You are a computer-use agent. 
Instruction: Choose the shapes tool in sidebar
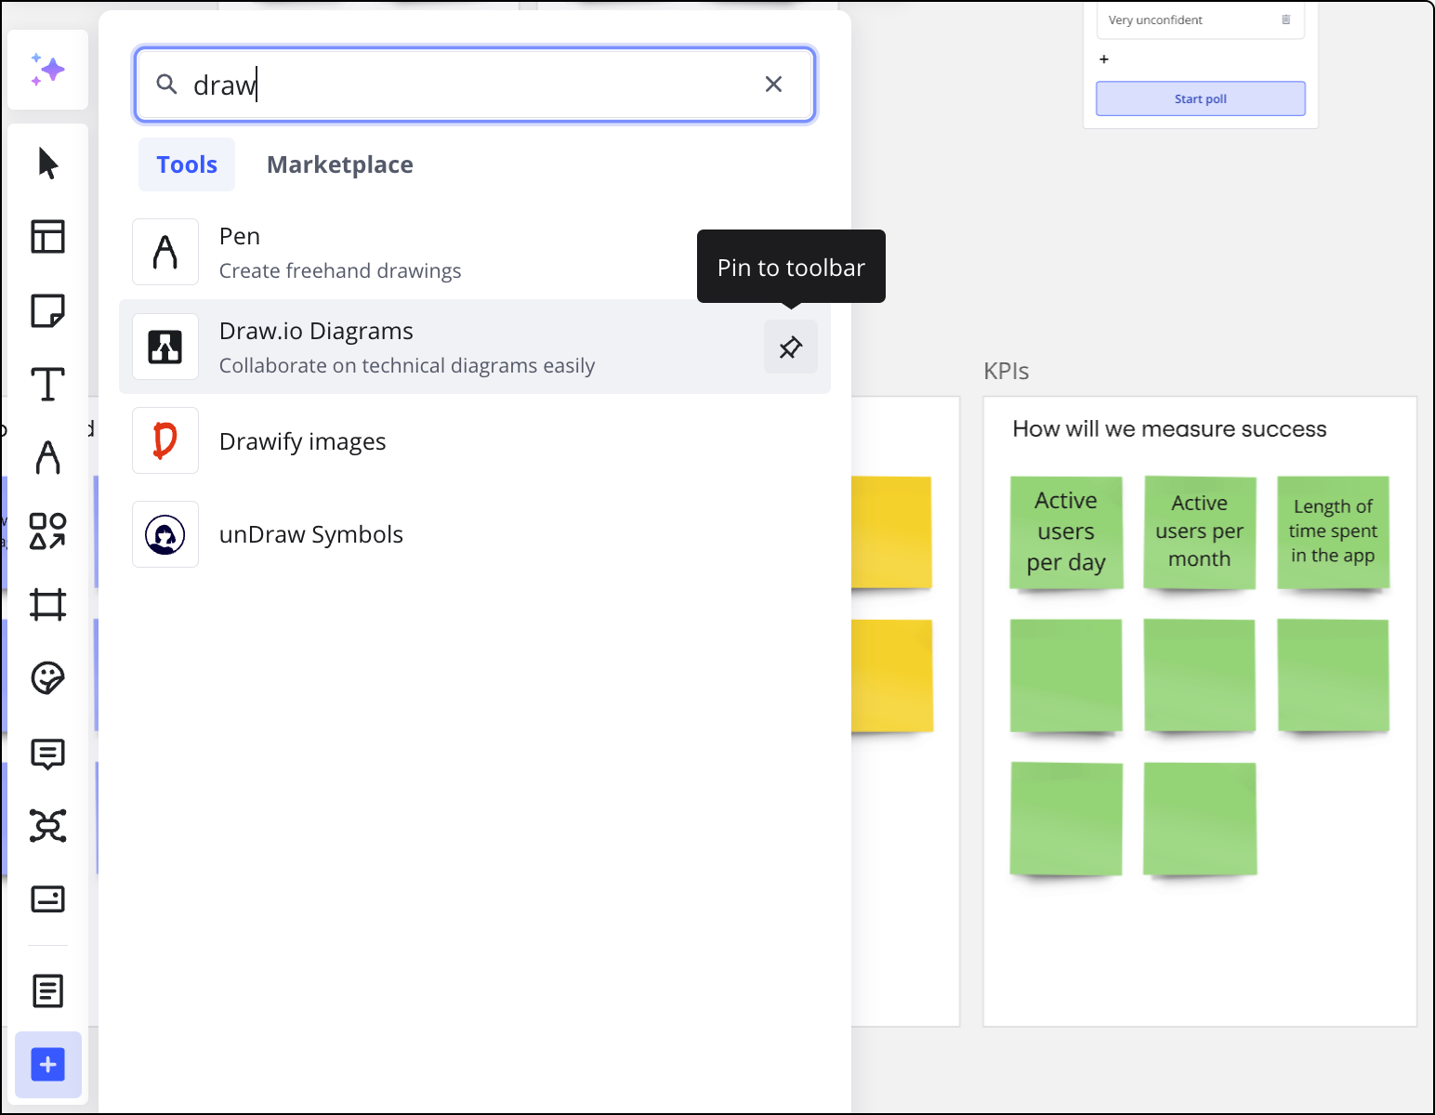pyautogui.click(x=47, y=531)
